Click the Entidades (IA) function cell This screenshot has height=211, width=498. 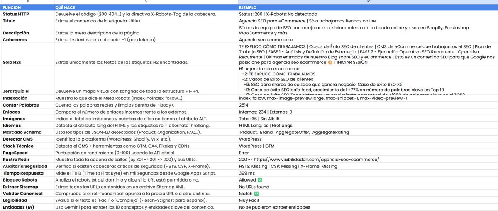click(x=27, y=207)
